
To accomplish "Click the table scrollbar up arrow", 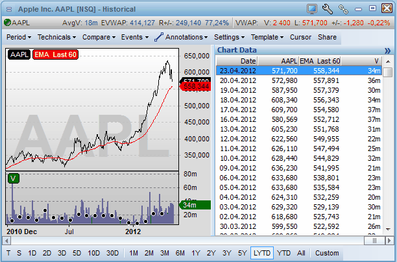I will click(388, 62).
